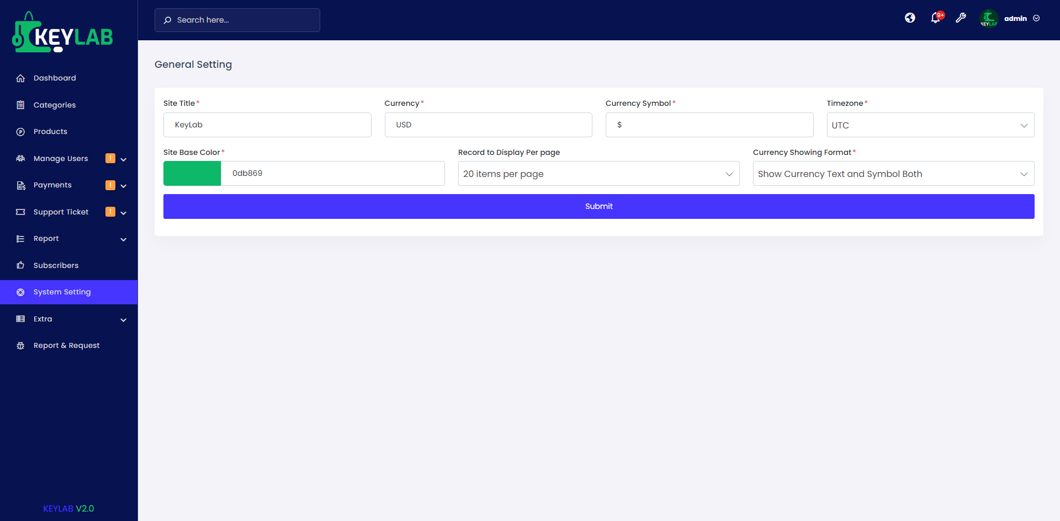The image size is (1060, 521).
Task: Click the Submit button
Action: pyautogui.click(x=598, y=206)
